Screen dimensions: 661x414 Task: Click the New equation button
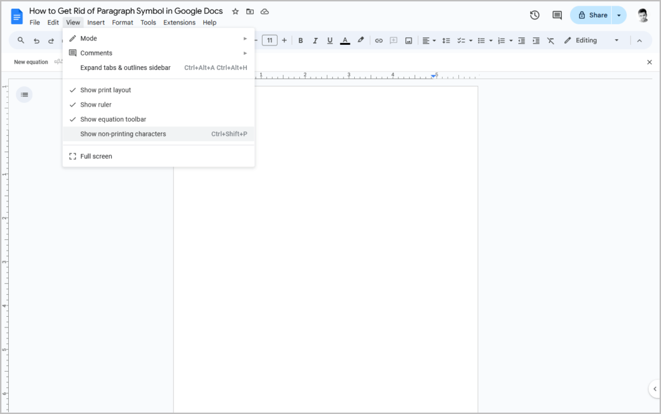pyautogui.click(x=31, y=62)
